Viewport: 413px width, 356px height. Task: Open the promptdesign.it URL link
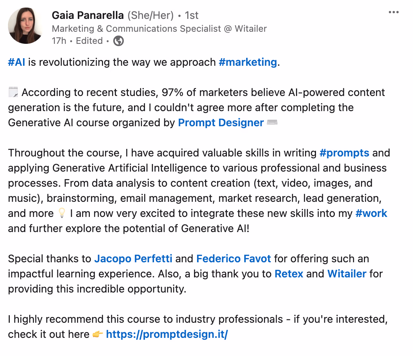click(167, 334)
